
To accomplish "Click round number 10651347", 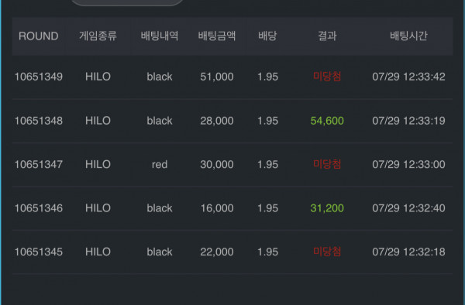I will (x=39, y=164).
